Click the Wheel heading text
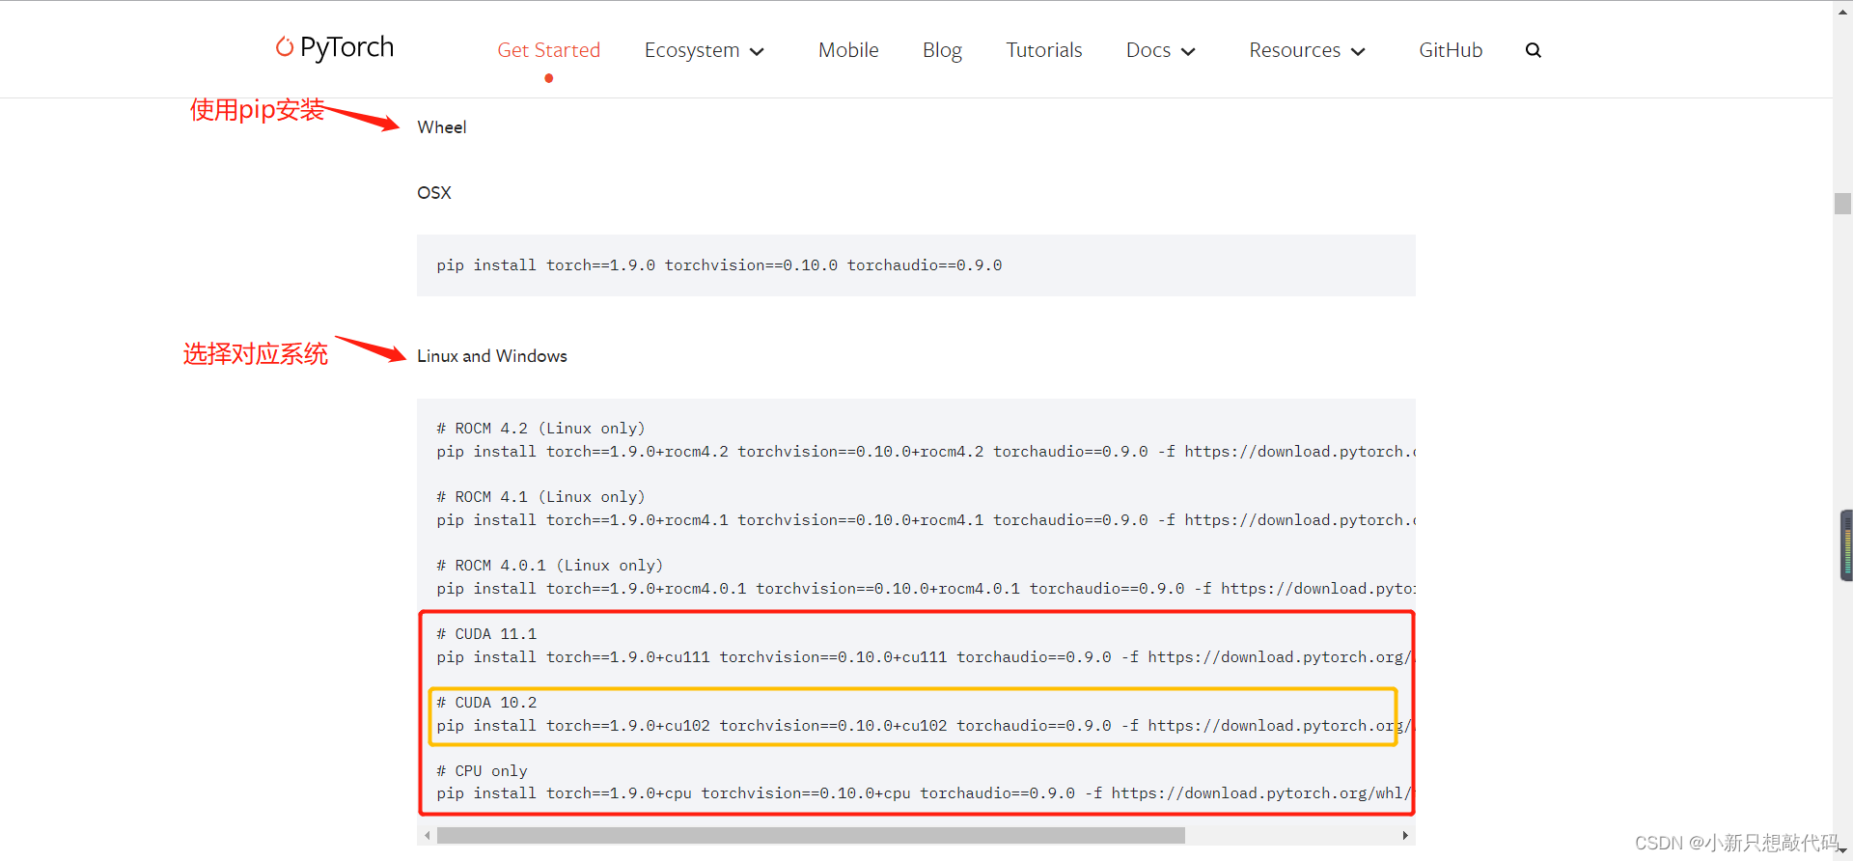Screen dimensions: 1853x861 point(442,127)
